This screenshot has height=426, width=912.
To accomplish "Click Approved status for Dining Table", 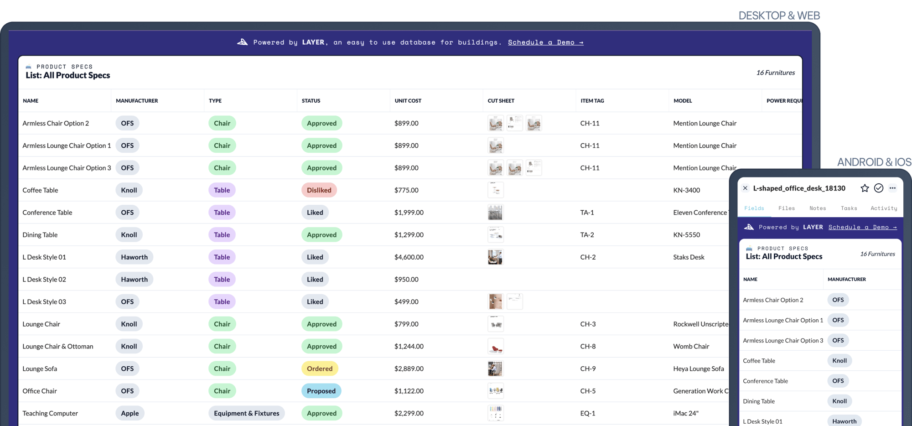I will 321,235.
